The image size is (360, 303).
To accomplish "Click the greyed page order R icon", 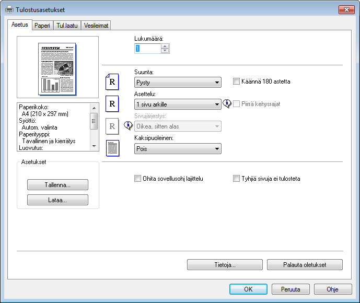I will tap(112, 126).
